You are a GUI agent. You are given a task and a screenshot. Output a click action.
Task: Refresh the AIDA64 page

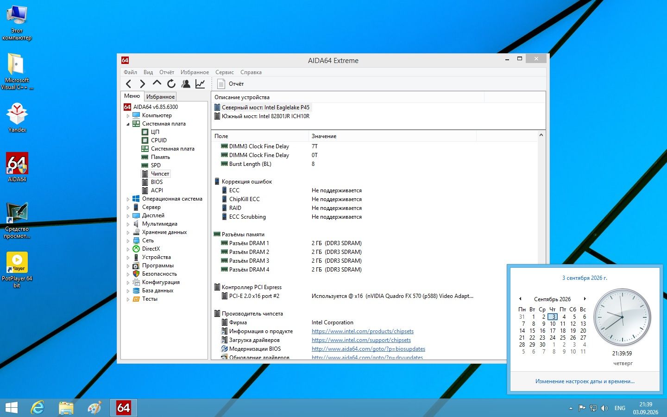click(171, 84)
